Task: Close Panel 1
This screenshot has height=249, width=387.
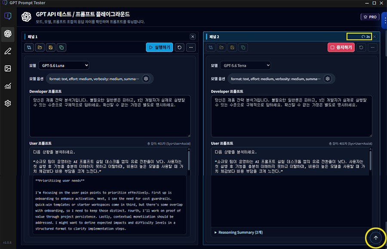Action: (193, 37)
